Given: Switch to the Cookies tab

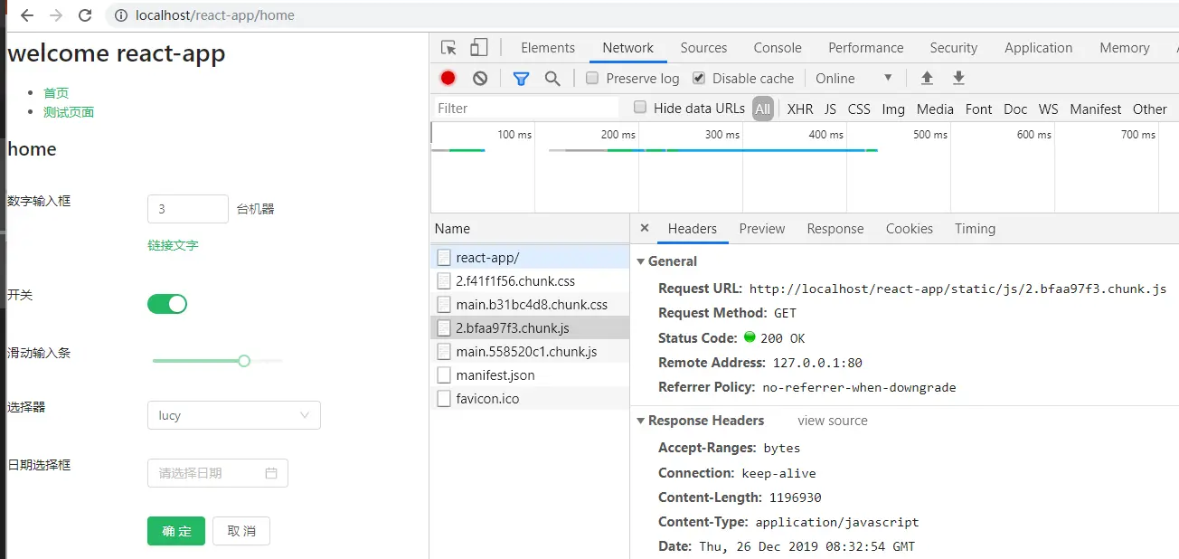Looking at the screenshot, I should point(909,229).
